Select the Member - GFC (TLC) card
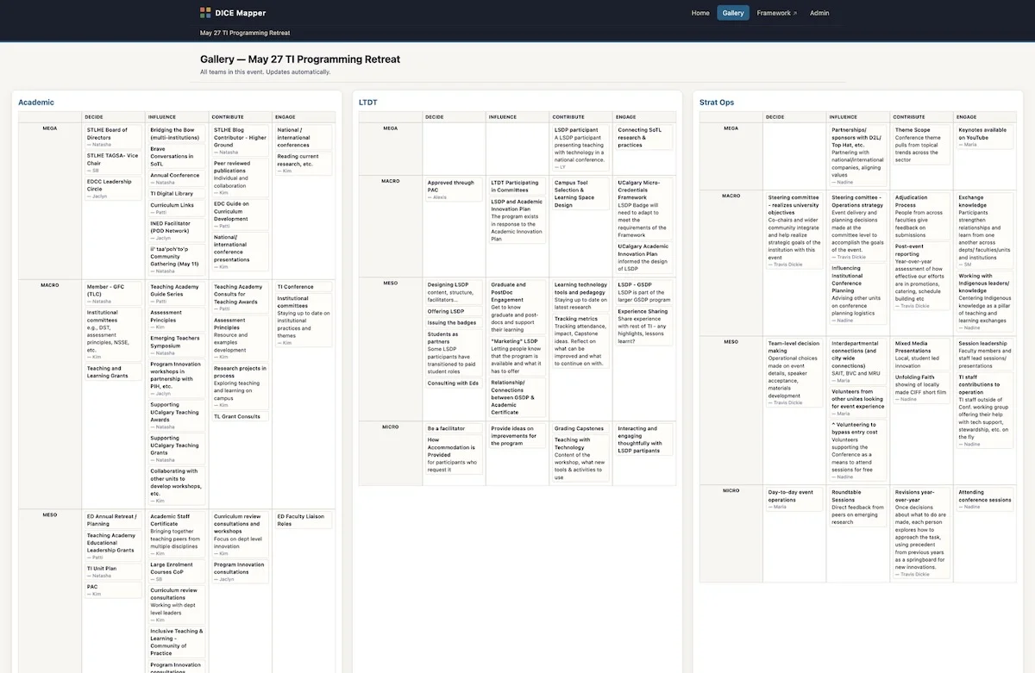The image size is (1035, 673). click(x=113, y=294)
